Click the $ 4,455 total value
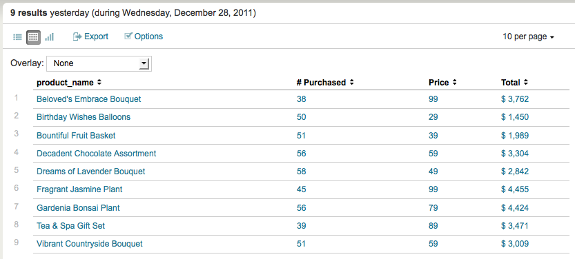The width and height of the screenshot is (575, 259). point(515,189)
